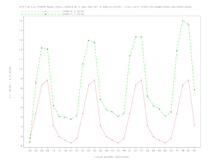Click y-axis tick label 9
The image size is (212, 164).
click(21, 79)
